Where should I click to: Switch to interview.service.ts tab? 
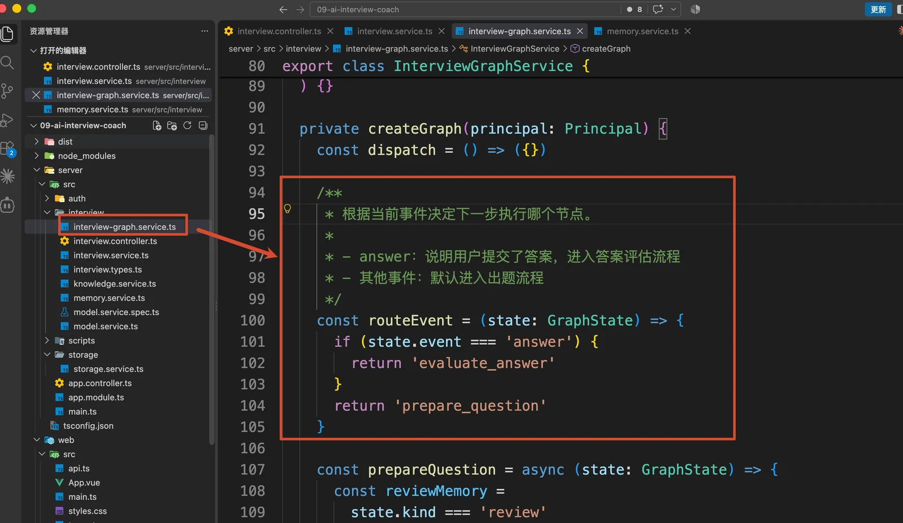(394, 31)
